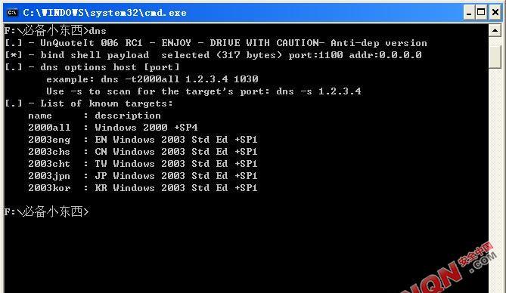Screen dimensions: 506x293
Task: Click the "Use -s to scan" hint line
Action: coord(203,91)
